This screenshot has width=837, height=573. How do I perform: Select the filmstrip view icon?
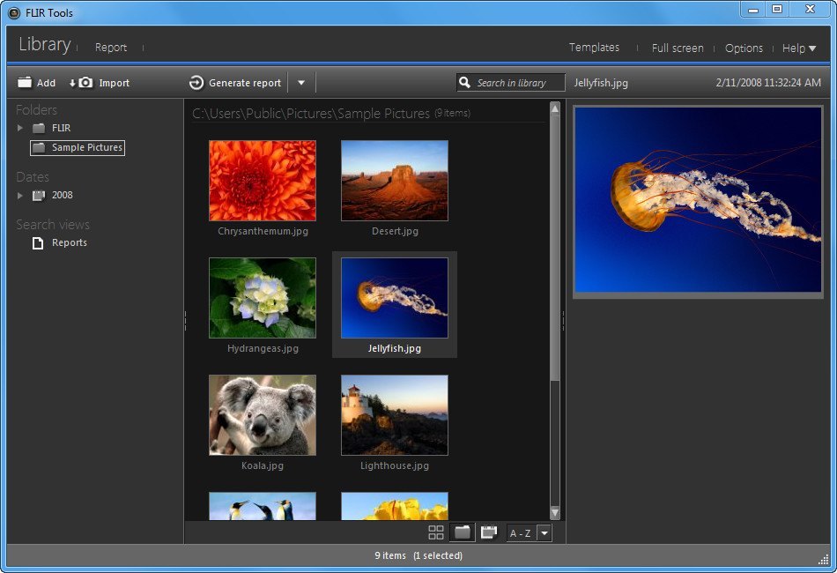click(489, 532)
